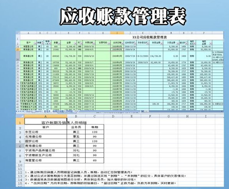Screen dimensions: 229x189
Task: Click the date cell 2009/4/10
Action: (89, 56)
